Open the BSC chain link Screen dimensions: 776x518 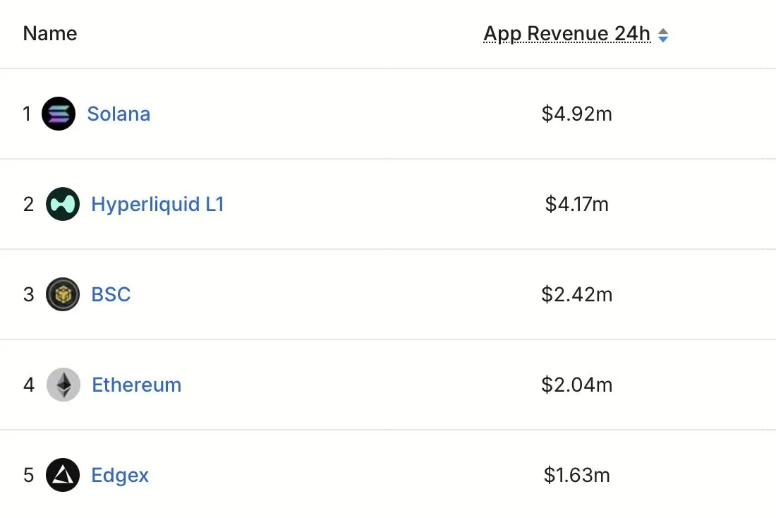111,294
